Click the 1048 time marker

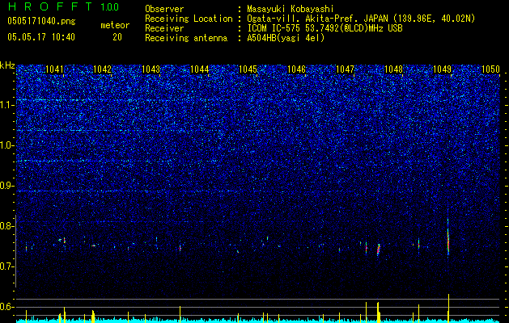click(393, 69)
